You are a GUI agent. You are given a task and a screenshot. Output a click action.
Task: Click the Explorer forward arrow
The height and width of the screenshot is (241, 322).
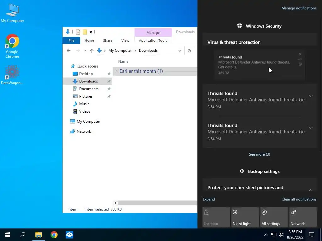pyautogui.click(x=78, y=51)
